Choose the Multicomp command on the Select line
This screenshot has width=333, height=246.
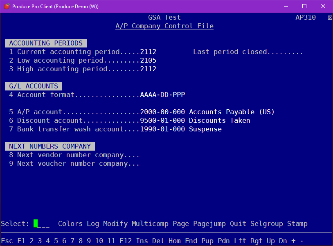tap(150, 224)
